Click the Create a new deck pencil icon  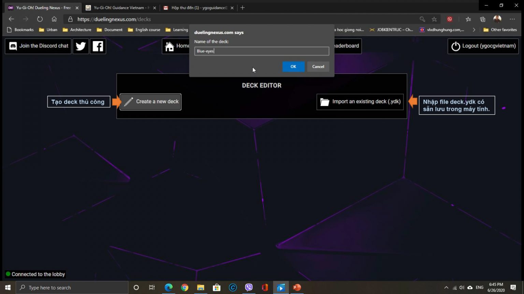coord(129,101)
